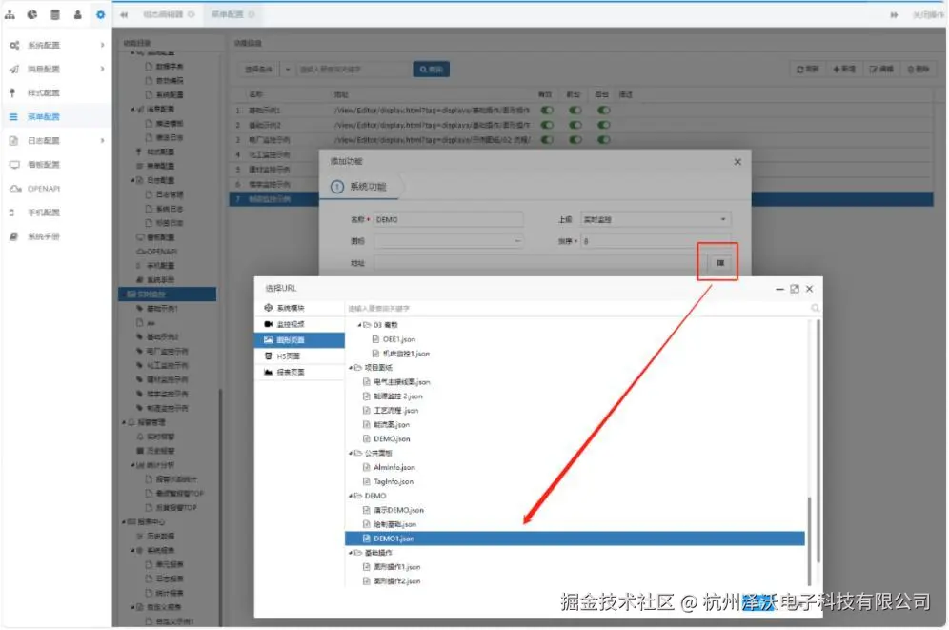Click the monitor icon of 看板配置
949x630 pixels.
point(14,165)
